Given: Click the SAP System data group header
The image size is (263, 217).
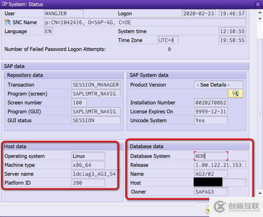Looking at the screenshot, I should click(x=187, y=75).
